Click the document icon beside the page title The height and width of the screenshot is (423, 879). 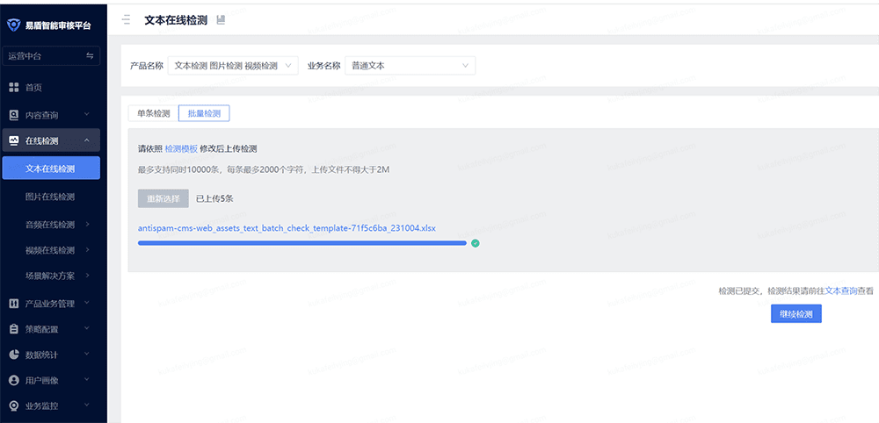220,19
